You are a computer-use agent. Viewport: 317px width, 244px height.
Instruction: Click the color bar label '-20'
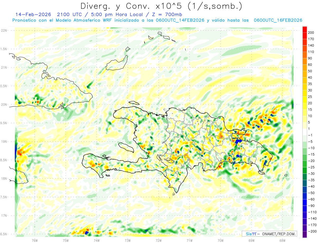point(311,161)
